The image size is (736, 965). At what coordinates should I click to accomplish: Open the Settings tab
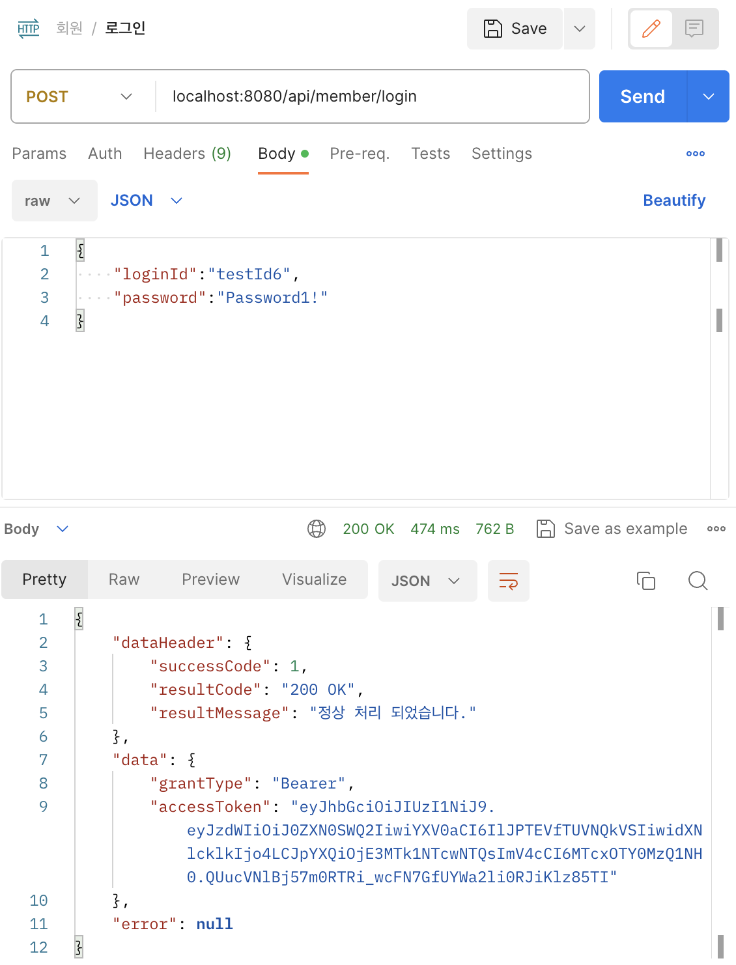tap(502, 154)
